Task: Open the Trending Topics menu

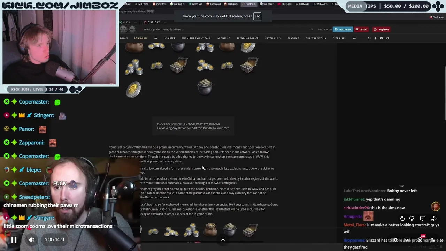Action: point(247,38)
